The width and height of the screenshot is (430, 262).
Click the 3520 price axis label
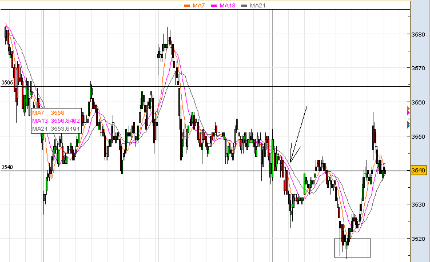click(x=418, y=239)
